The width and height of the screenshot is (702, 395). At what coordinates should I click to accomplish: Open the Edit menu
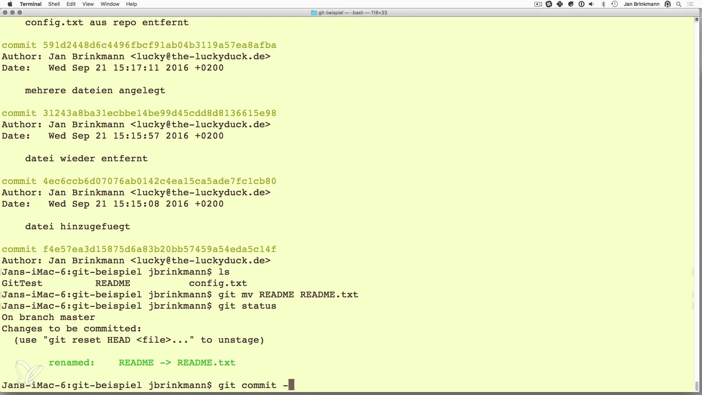[71, 4]
